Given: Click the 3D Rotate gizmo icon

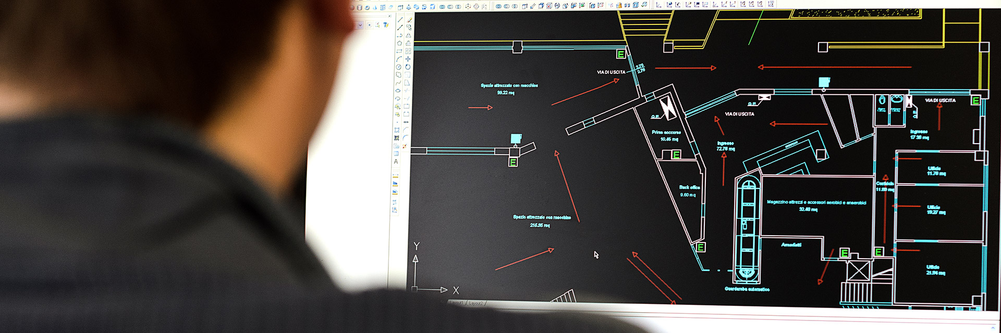Looking at the screenshot, I should pos(476,7).
